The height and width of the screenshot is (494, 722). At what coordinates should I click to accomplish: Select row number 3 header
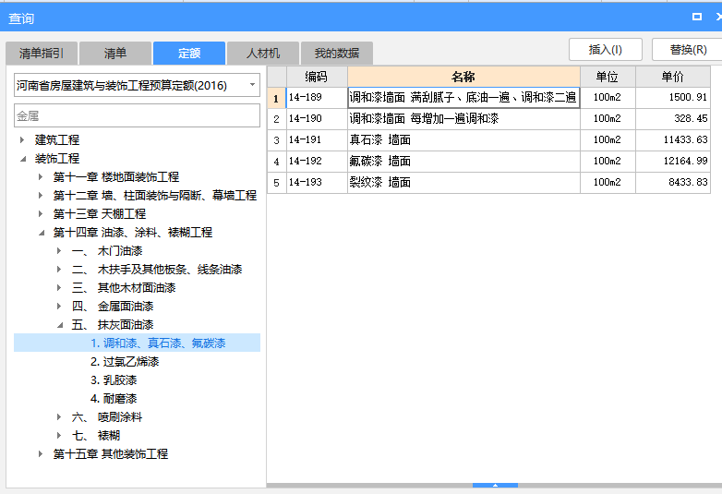[x=277, y=140]
